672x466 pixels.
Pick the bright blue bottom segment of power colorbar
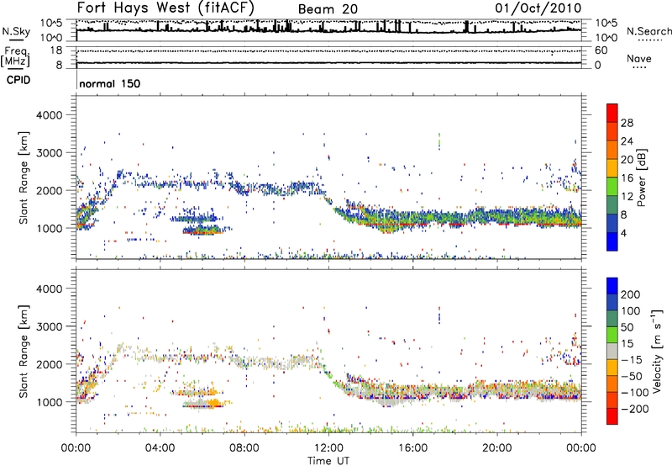(612, 241)
